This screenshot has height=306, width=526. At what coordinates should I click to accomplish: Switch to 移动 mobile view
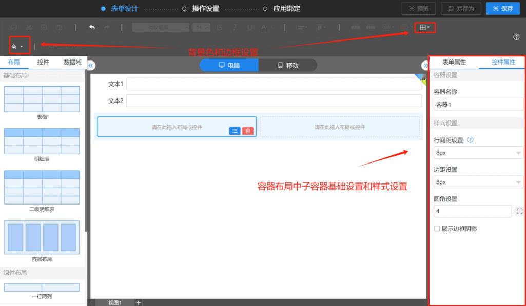288,66
